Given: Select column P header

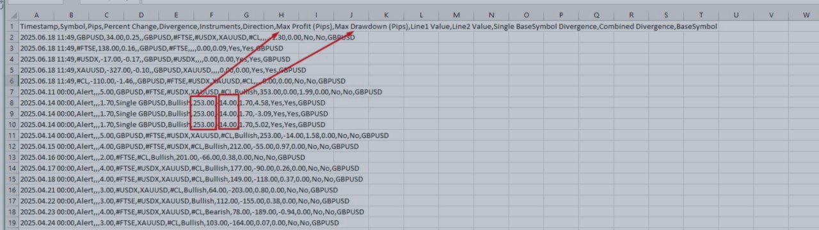Looking at the screenshot, I should pos(562,15).
